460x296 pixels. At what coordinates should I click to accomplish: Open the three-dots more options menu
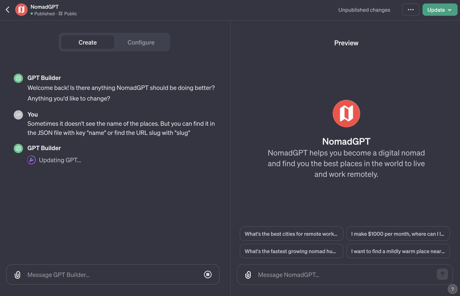[x=411, y=10]
